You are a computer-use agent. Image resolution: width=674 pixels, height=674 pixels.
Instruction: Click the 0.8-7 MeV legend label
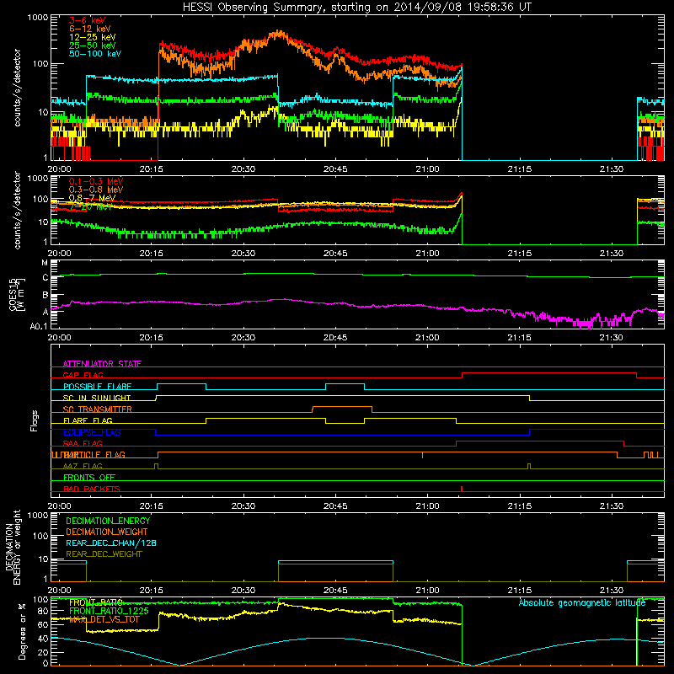pos(93,198)
